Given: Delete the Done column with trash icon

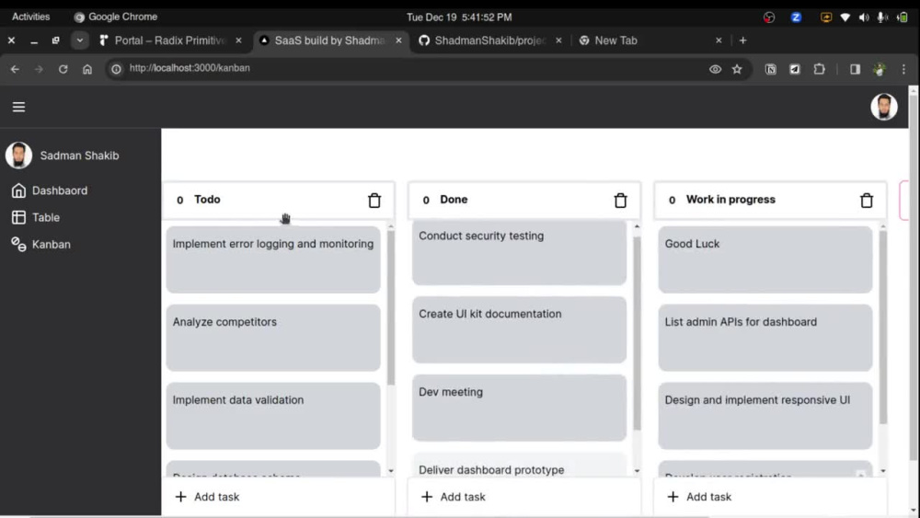Looking at the screenshot, I should coord(620,200).
